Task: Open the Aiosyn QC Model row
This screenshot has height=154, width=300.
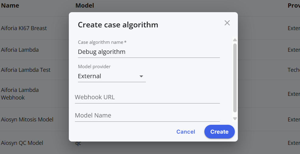Action: (x=22, y=143)
